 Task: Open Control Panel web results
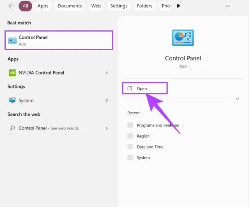(x=59, y=128)
